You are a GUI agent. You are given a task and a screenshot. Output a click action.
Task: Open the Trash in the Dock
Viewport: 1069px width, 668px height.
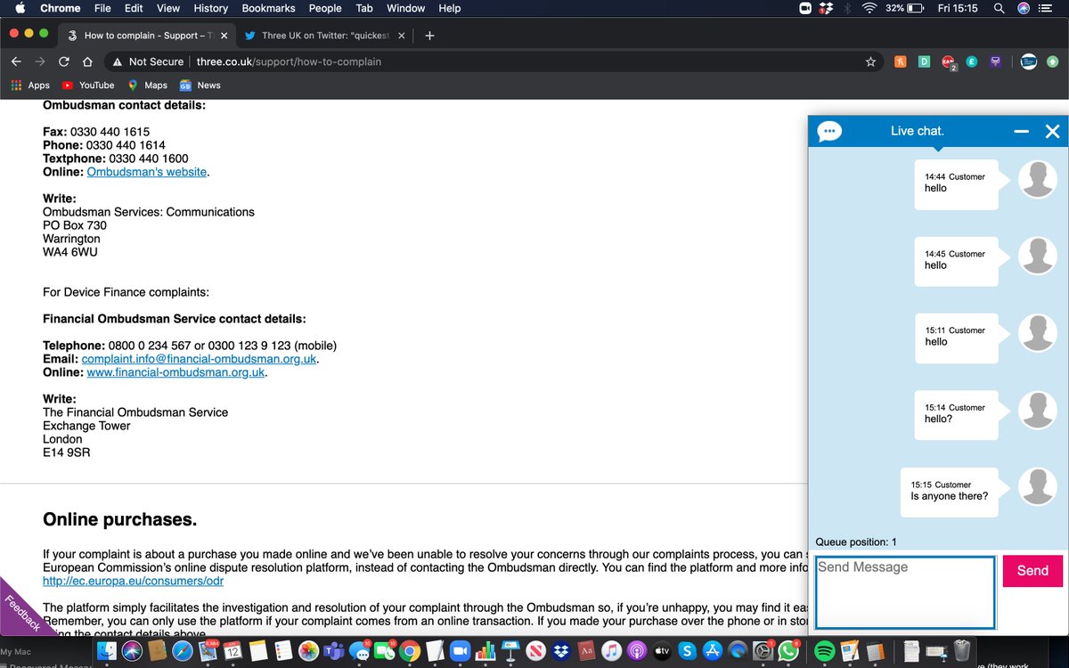[x=962, y=651]
